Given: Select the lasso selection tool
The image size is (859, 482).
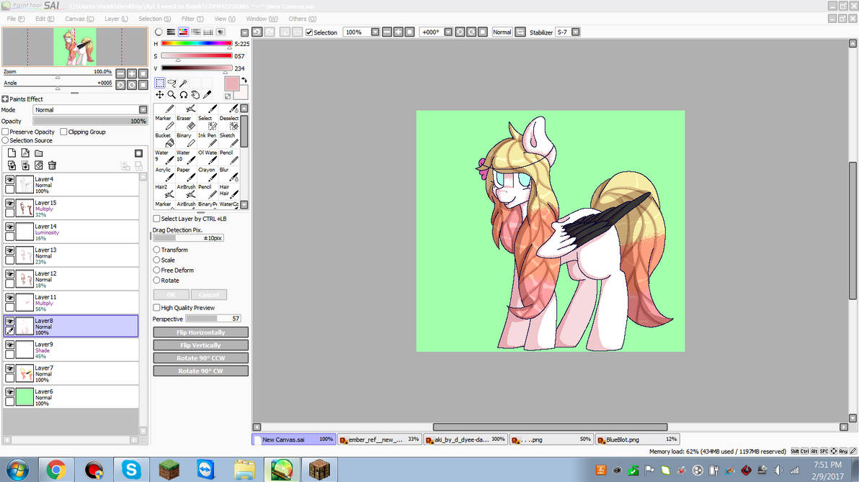Looking at the screenshot, I should tap(172, 83).
